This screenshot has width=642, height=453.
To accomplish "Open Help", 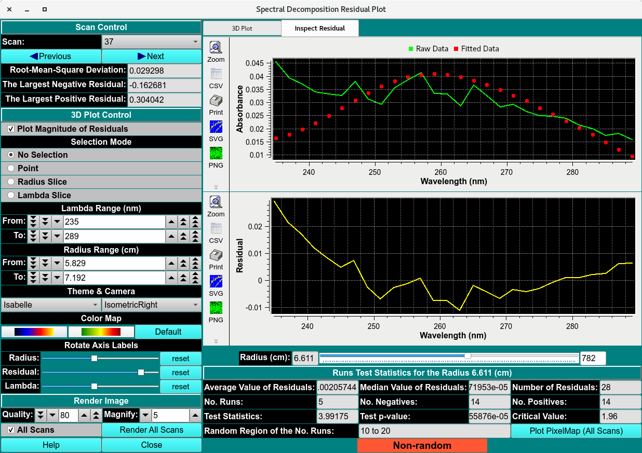I will [51, 445].
